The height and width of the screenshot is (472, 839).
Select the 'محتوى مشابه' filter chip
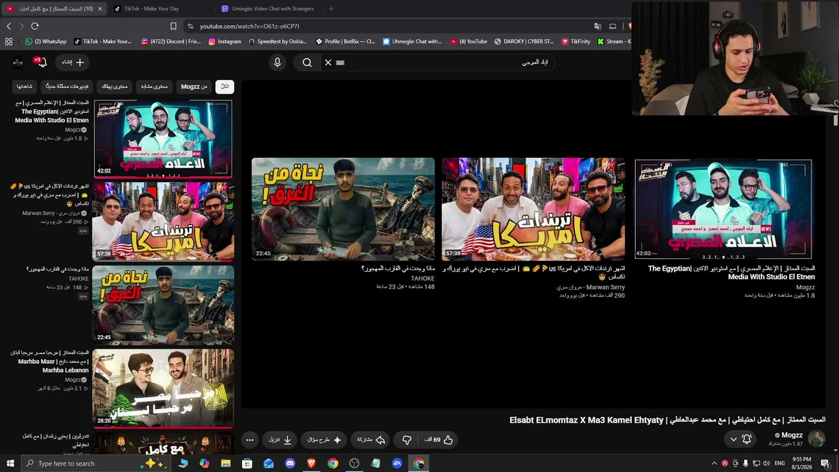154,87
